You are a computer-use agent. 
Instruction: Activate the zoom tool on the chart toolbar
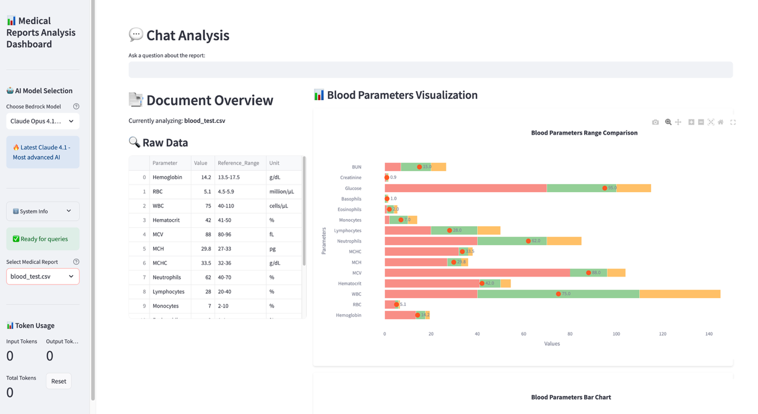tap(668, 122)
